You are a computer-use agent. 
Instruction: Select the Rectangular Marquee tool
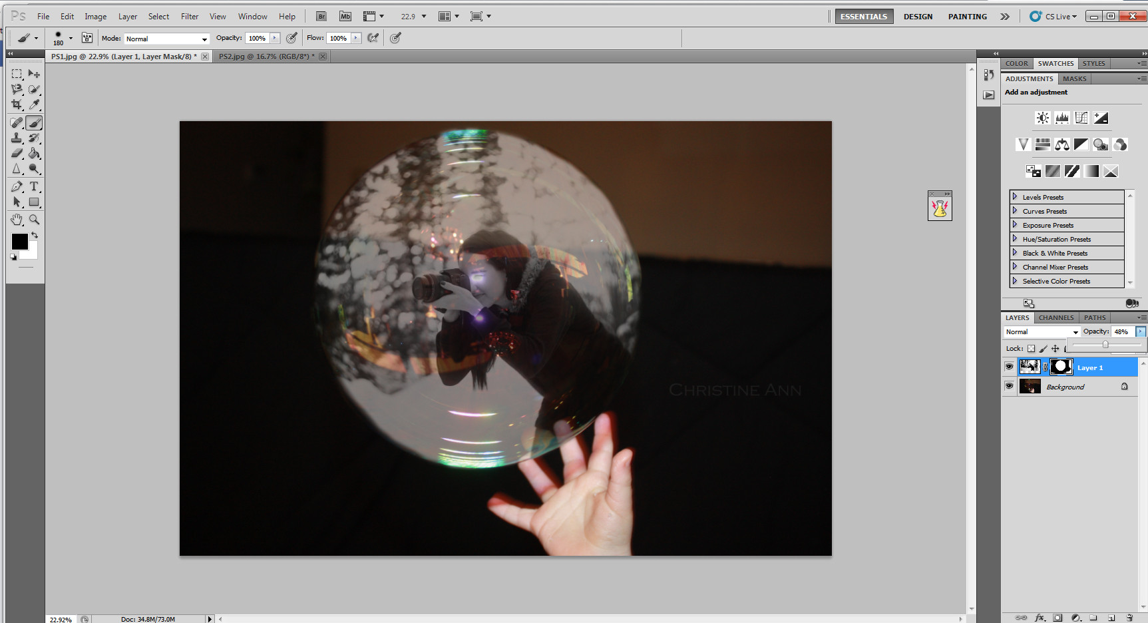[17, 74]
